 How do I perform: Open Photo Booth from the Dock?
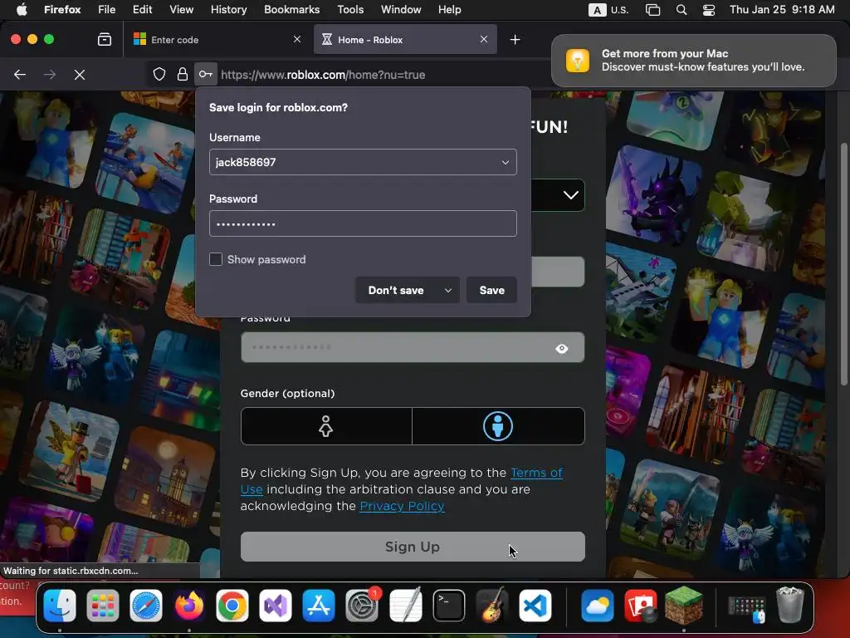(x=641, y=605)
